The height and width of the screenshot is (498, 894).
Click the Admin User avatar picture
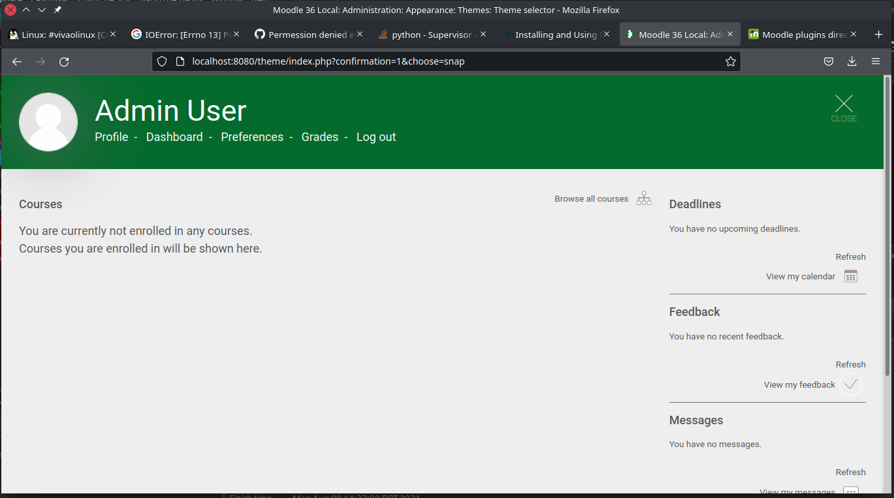(48, 122)
